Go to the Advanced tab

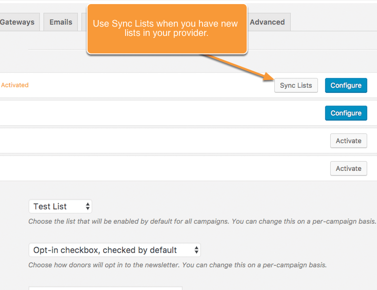point(268,22)
